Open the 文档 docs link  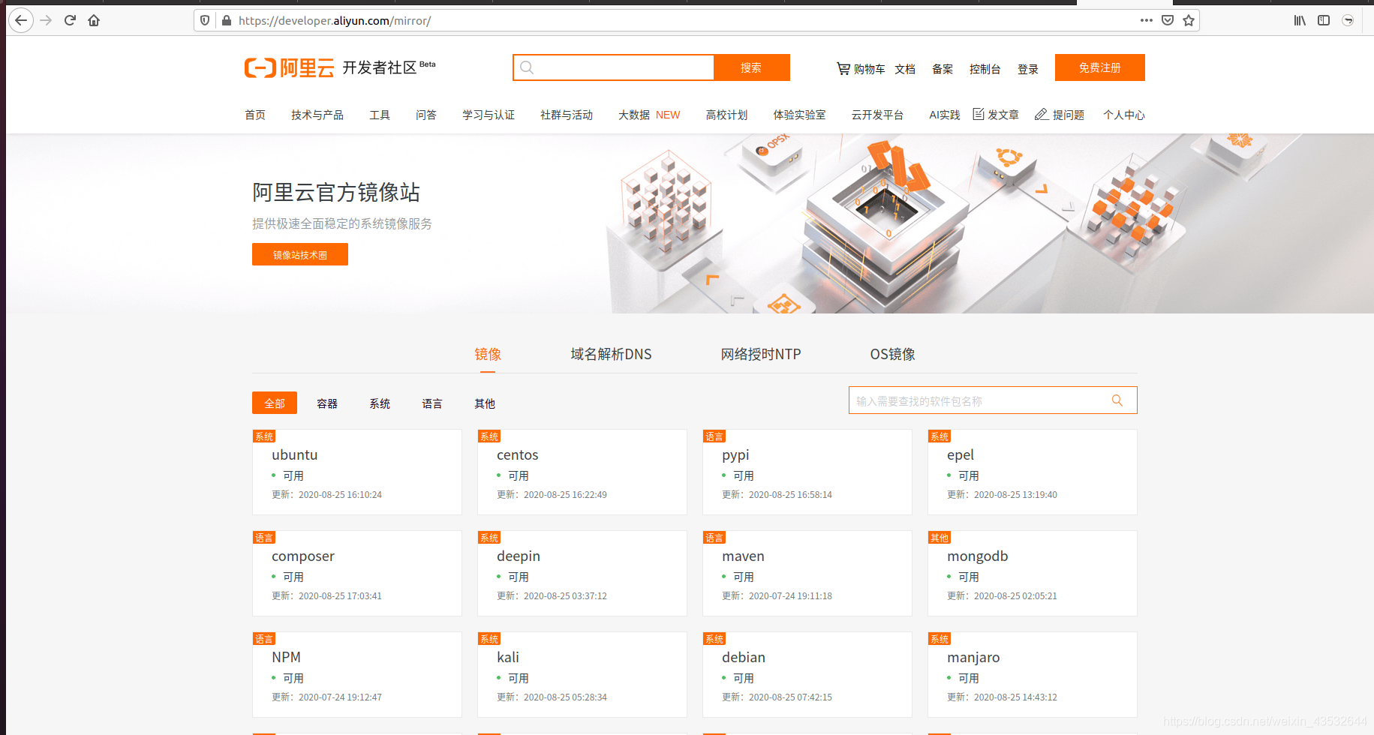[905, 69]
